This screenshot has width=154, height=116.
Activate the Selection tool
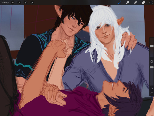point(26,3)
